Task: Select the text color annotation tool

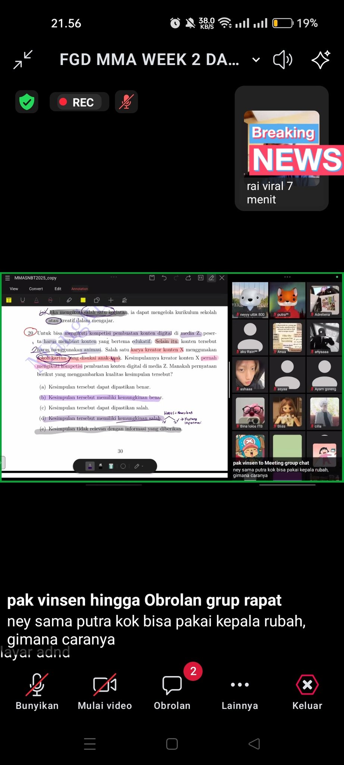Action: pos(37,300)
